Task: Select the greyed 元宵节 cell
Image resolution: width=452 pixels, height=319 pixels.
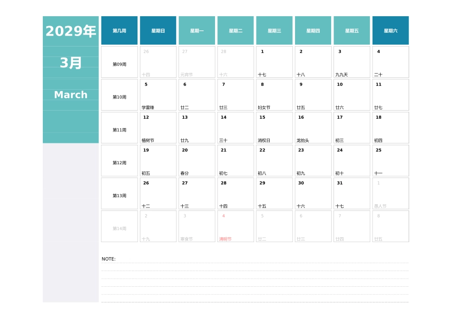Action: pos(197,62)
